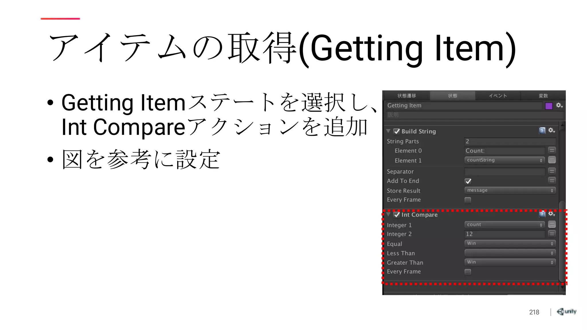Open the Less Than event dropdown
The image size is (587, 330).
point(510,253)
